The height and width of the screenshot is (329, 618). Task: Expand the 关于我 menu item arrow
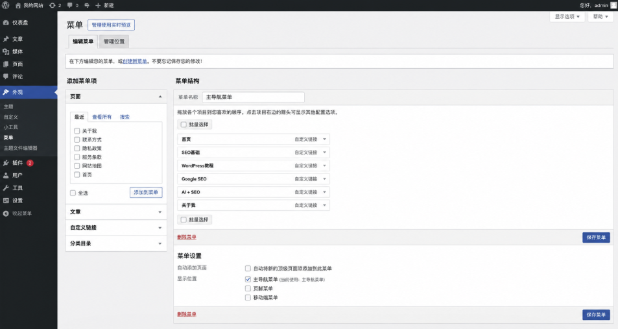tap(325, 206)
